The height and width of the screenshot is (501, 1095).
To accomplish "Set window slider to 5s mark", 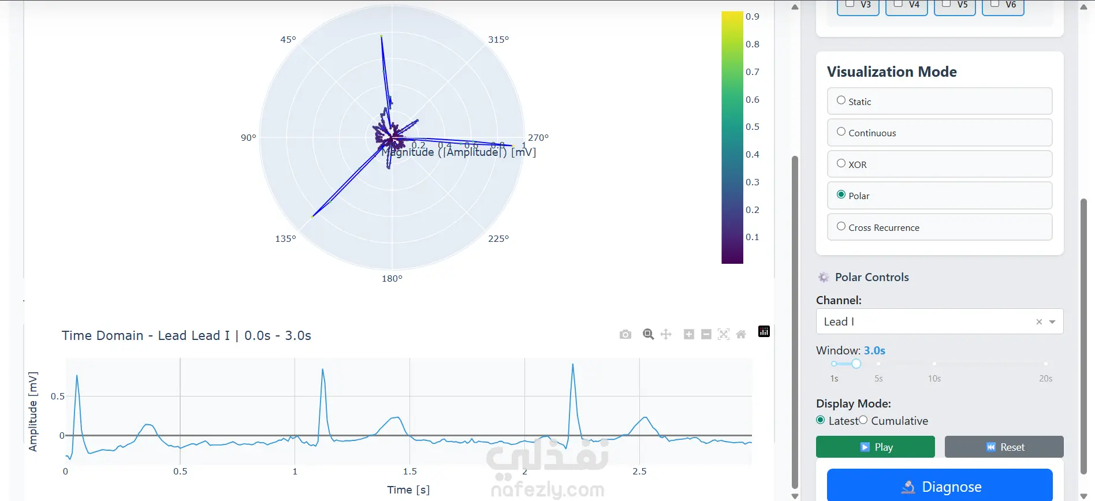I will pos(878,364).
